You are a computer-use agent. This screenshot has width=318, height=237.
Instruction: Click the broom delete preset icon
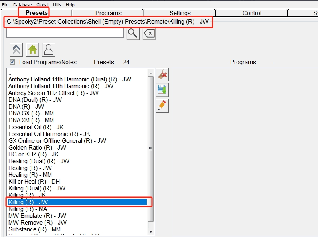[162, 75]
